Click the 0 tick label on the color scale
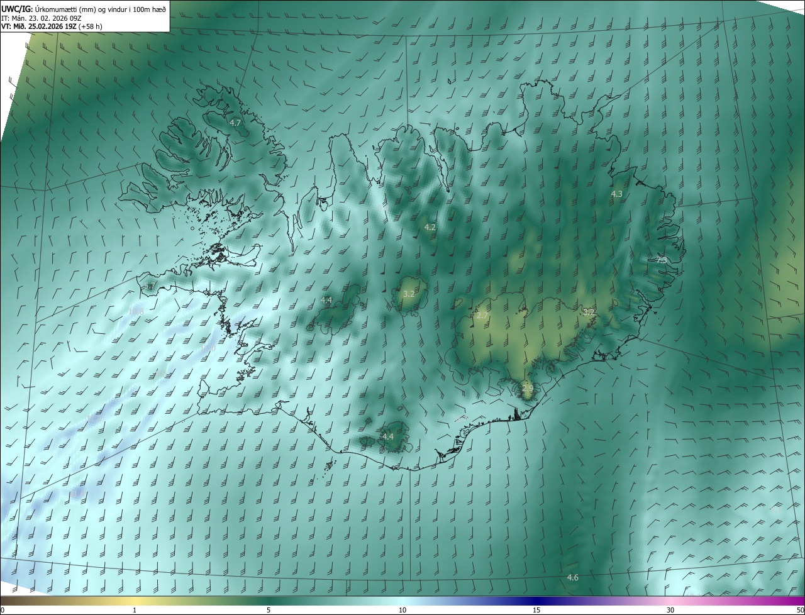This screenshot has height=615, width=805. (x=3, y=610)
